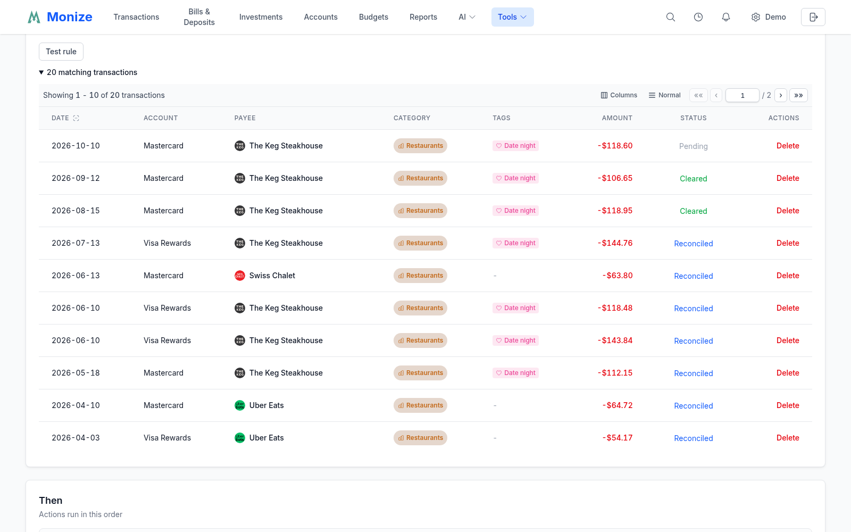Delete the 2026-05-18 transaction
Viewport: 851px width, 532px height.
[788, 373]
